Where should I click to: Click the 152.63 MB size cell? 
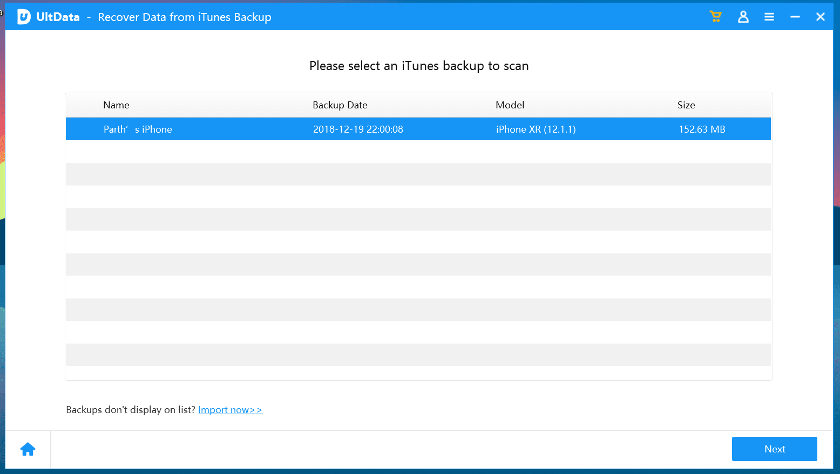click(x=702, y=129)
